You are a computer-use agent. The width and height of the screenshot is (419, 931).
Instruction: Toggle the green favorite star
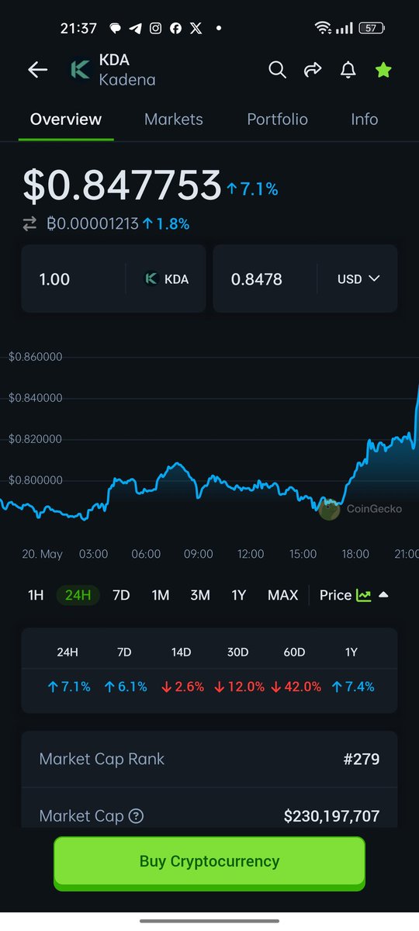383,70
